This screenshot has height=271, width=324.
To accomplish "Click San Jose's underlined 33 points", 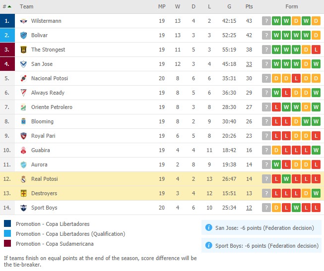I will [249, 64].
